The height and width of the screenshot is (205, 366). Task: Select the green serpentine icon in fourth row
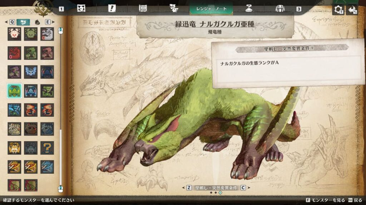[47, 91]
